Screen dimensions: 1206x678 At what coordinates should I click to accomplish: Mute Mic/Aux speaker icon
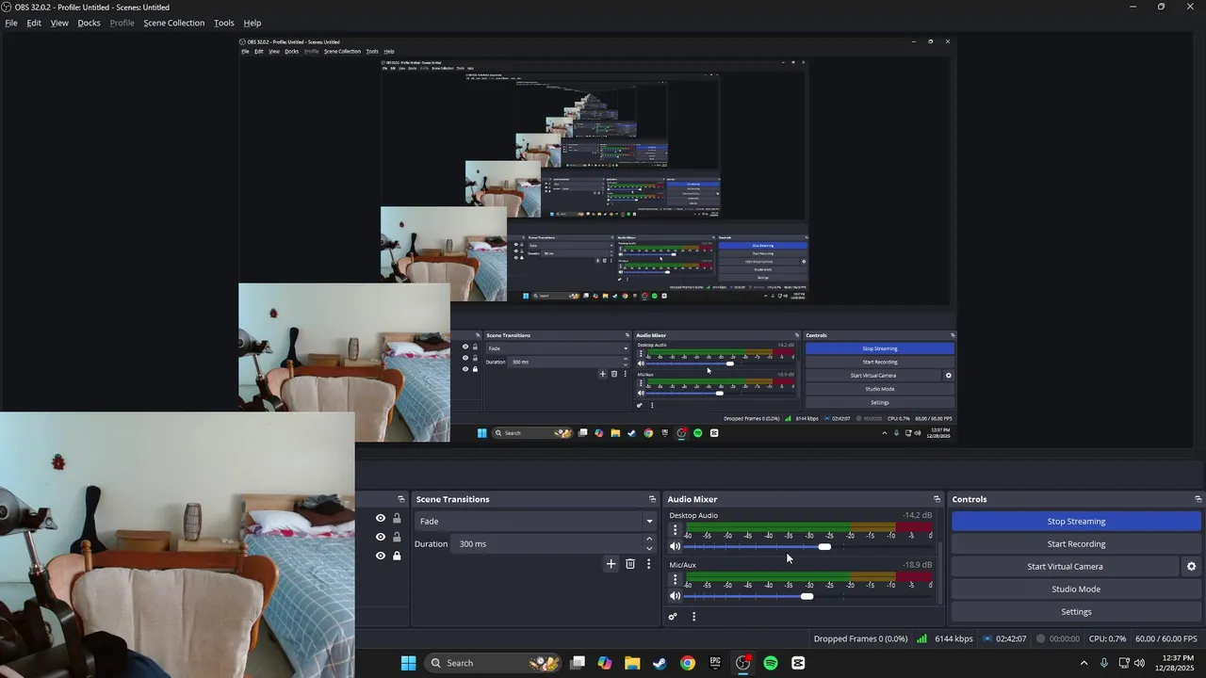coord(675,596)
